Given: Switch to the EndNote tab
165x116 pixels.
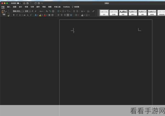Looking at the screenshot, I should [66, 7].
